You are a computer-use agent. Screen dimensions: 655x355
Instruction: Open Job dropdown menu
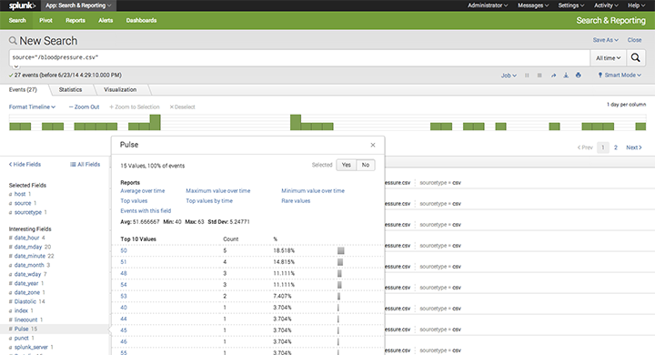[509, 76]
